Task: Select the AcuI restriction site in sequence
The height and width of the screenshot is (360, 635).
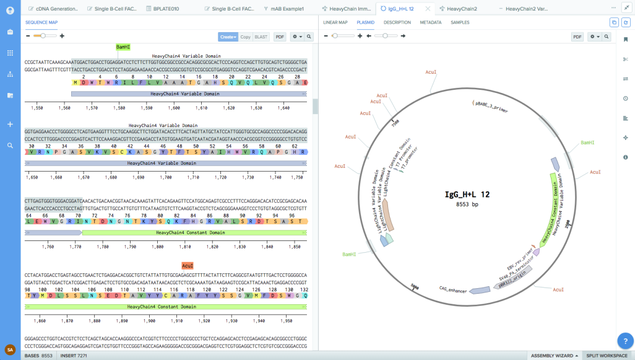Action: coord(188,265)
